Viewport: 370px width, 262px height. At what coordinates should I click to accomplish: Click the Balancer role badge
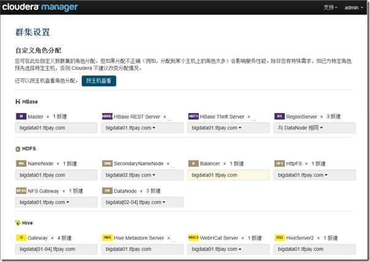[193, 163]
